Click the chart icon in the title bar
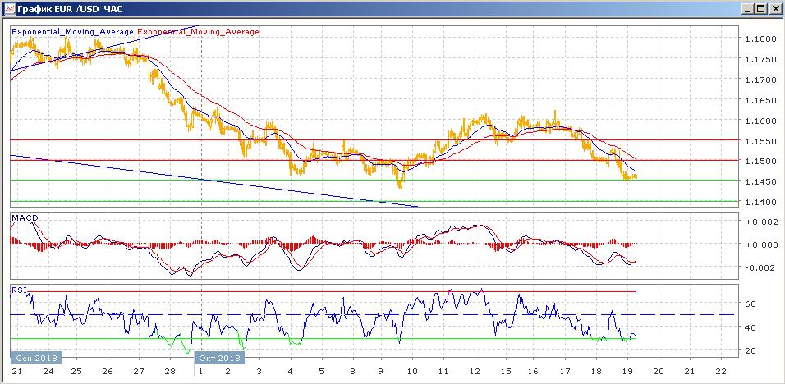The image size is (785, 384). (x=9, y=8)
